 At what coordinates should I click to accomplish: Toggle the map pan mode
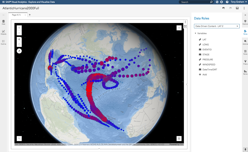[x=19, y=39]
